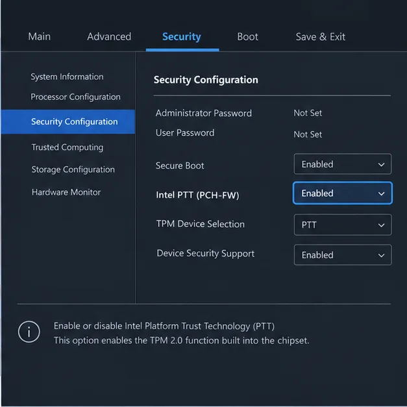The height and width of the screenshot is (407, 407).
Task: Click the User Password label
Action: click(185, 133)
